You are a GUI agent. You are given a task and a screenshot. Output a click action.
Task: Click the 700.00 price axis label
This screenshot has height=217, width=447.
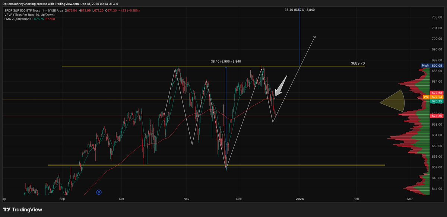437,39
